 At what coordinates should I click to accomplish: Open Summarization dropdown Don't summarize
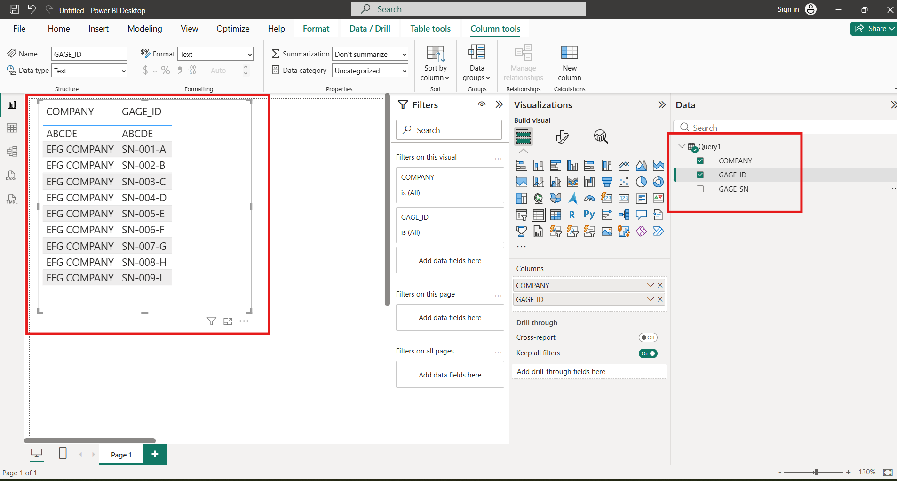pyautogui.click(x=370, y=54)
